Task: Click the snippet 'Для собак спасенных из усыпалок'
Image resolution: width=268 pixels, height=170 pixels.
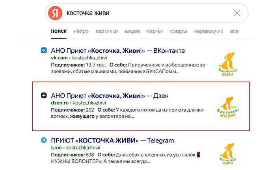Action: coord(156,155)
